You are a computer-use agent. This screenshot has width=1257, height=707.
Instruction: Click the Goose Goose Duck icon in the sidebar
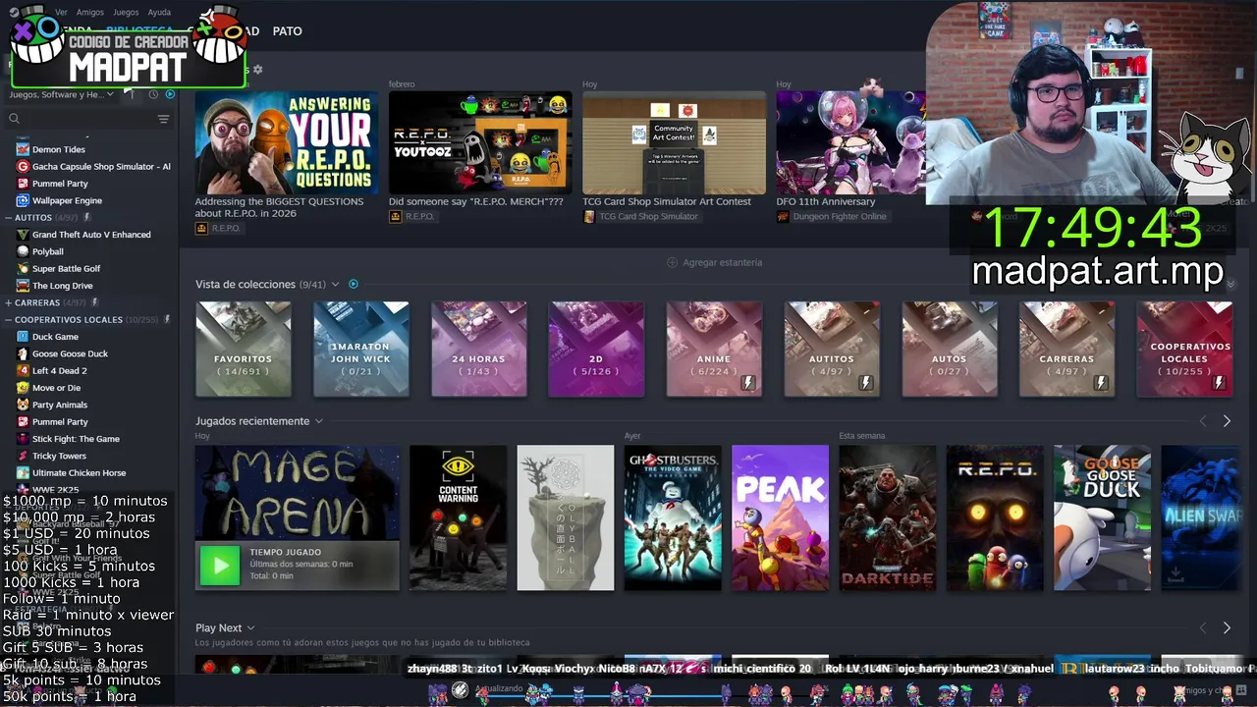23,353
